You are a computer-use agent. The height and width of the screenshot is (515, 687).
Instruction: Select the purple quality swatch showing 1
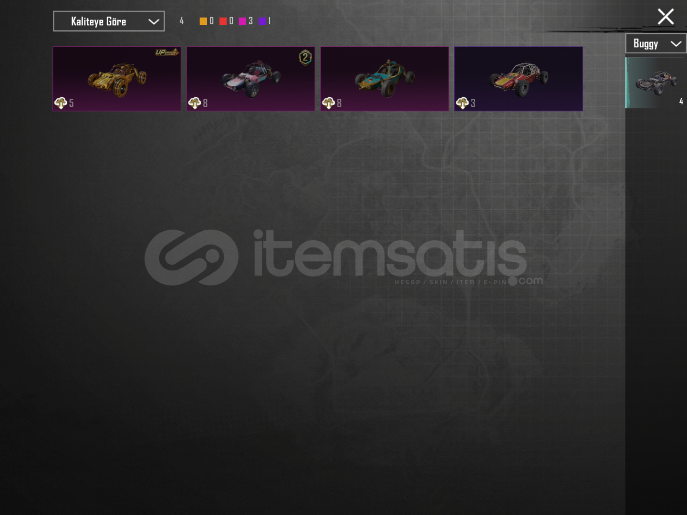coord(262,21)
